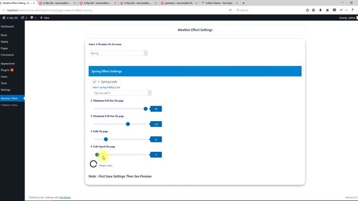Click the Minimum Fall Size value box
Screen dimensions: 358x201
pyautogui.click(x=156, y=109)
